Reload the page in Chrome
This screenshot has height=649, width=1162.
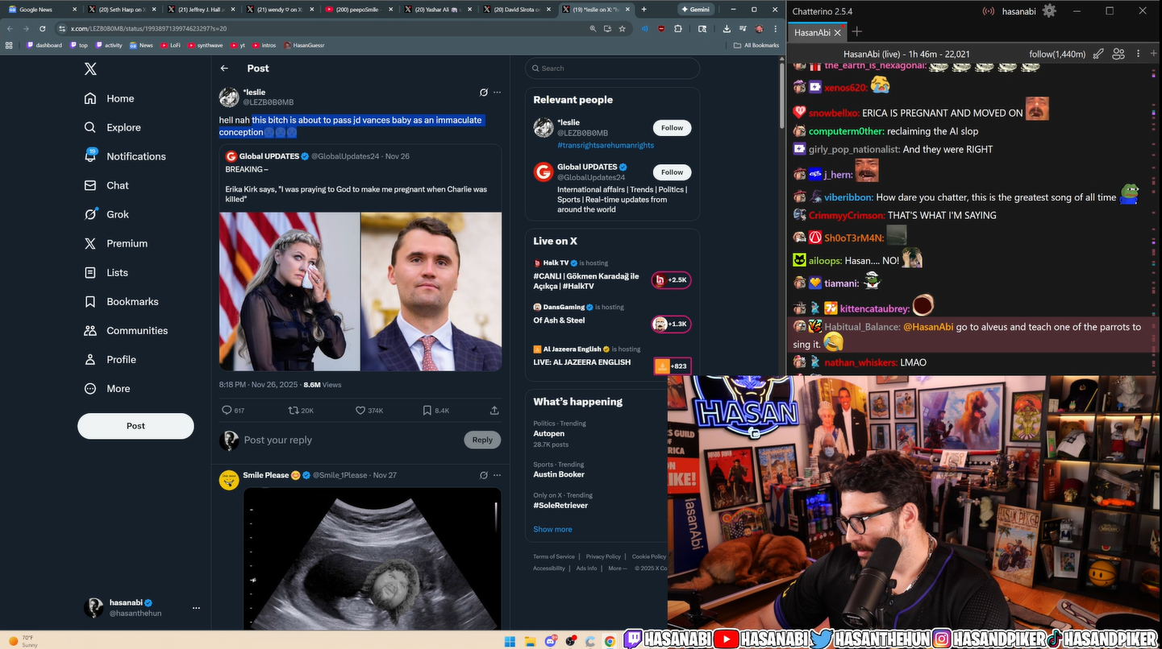[43, 28]
